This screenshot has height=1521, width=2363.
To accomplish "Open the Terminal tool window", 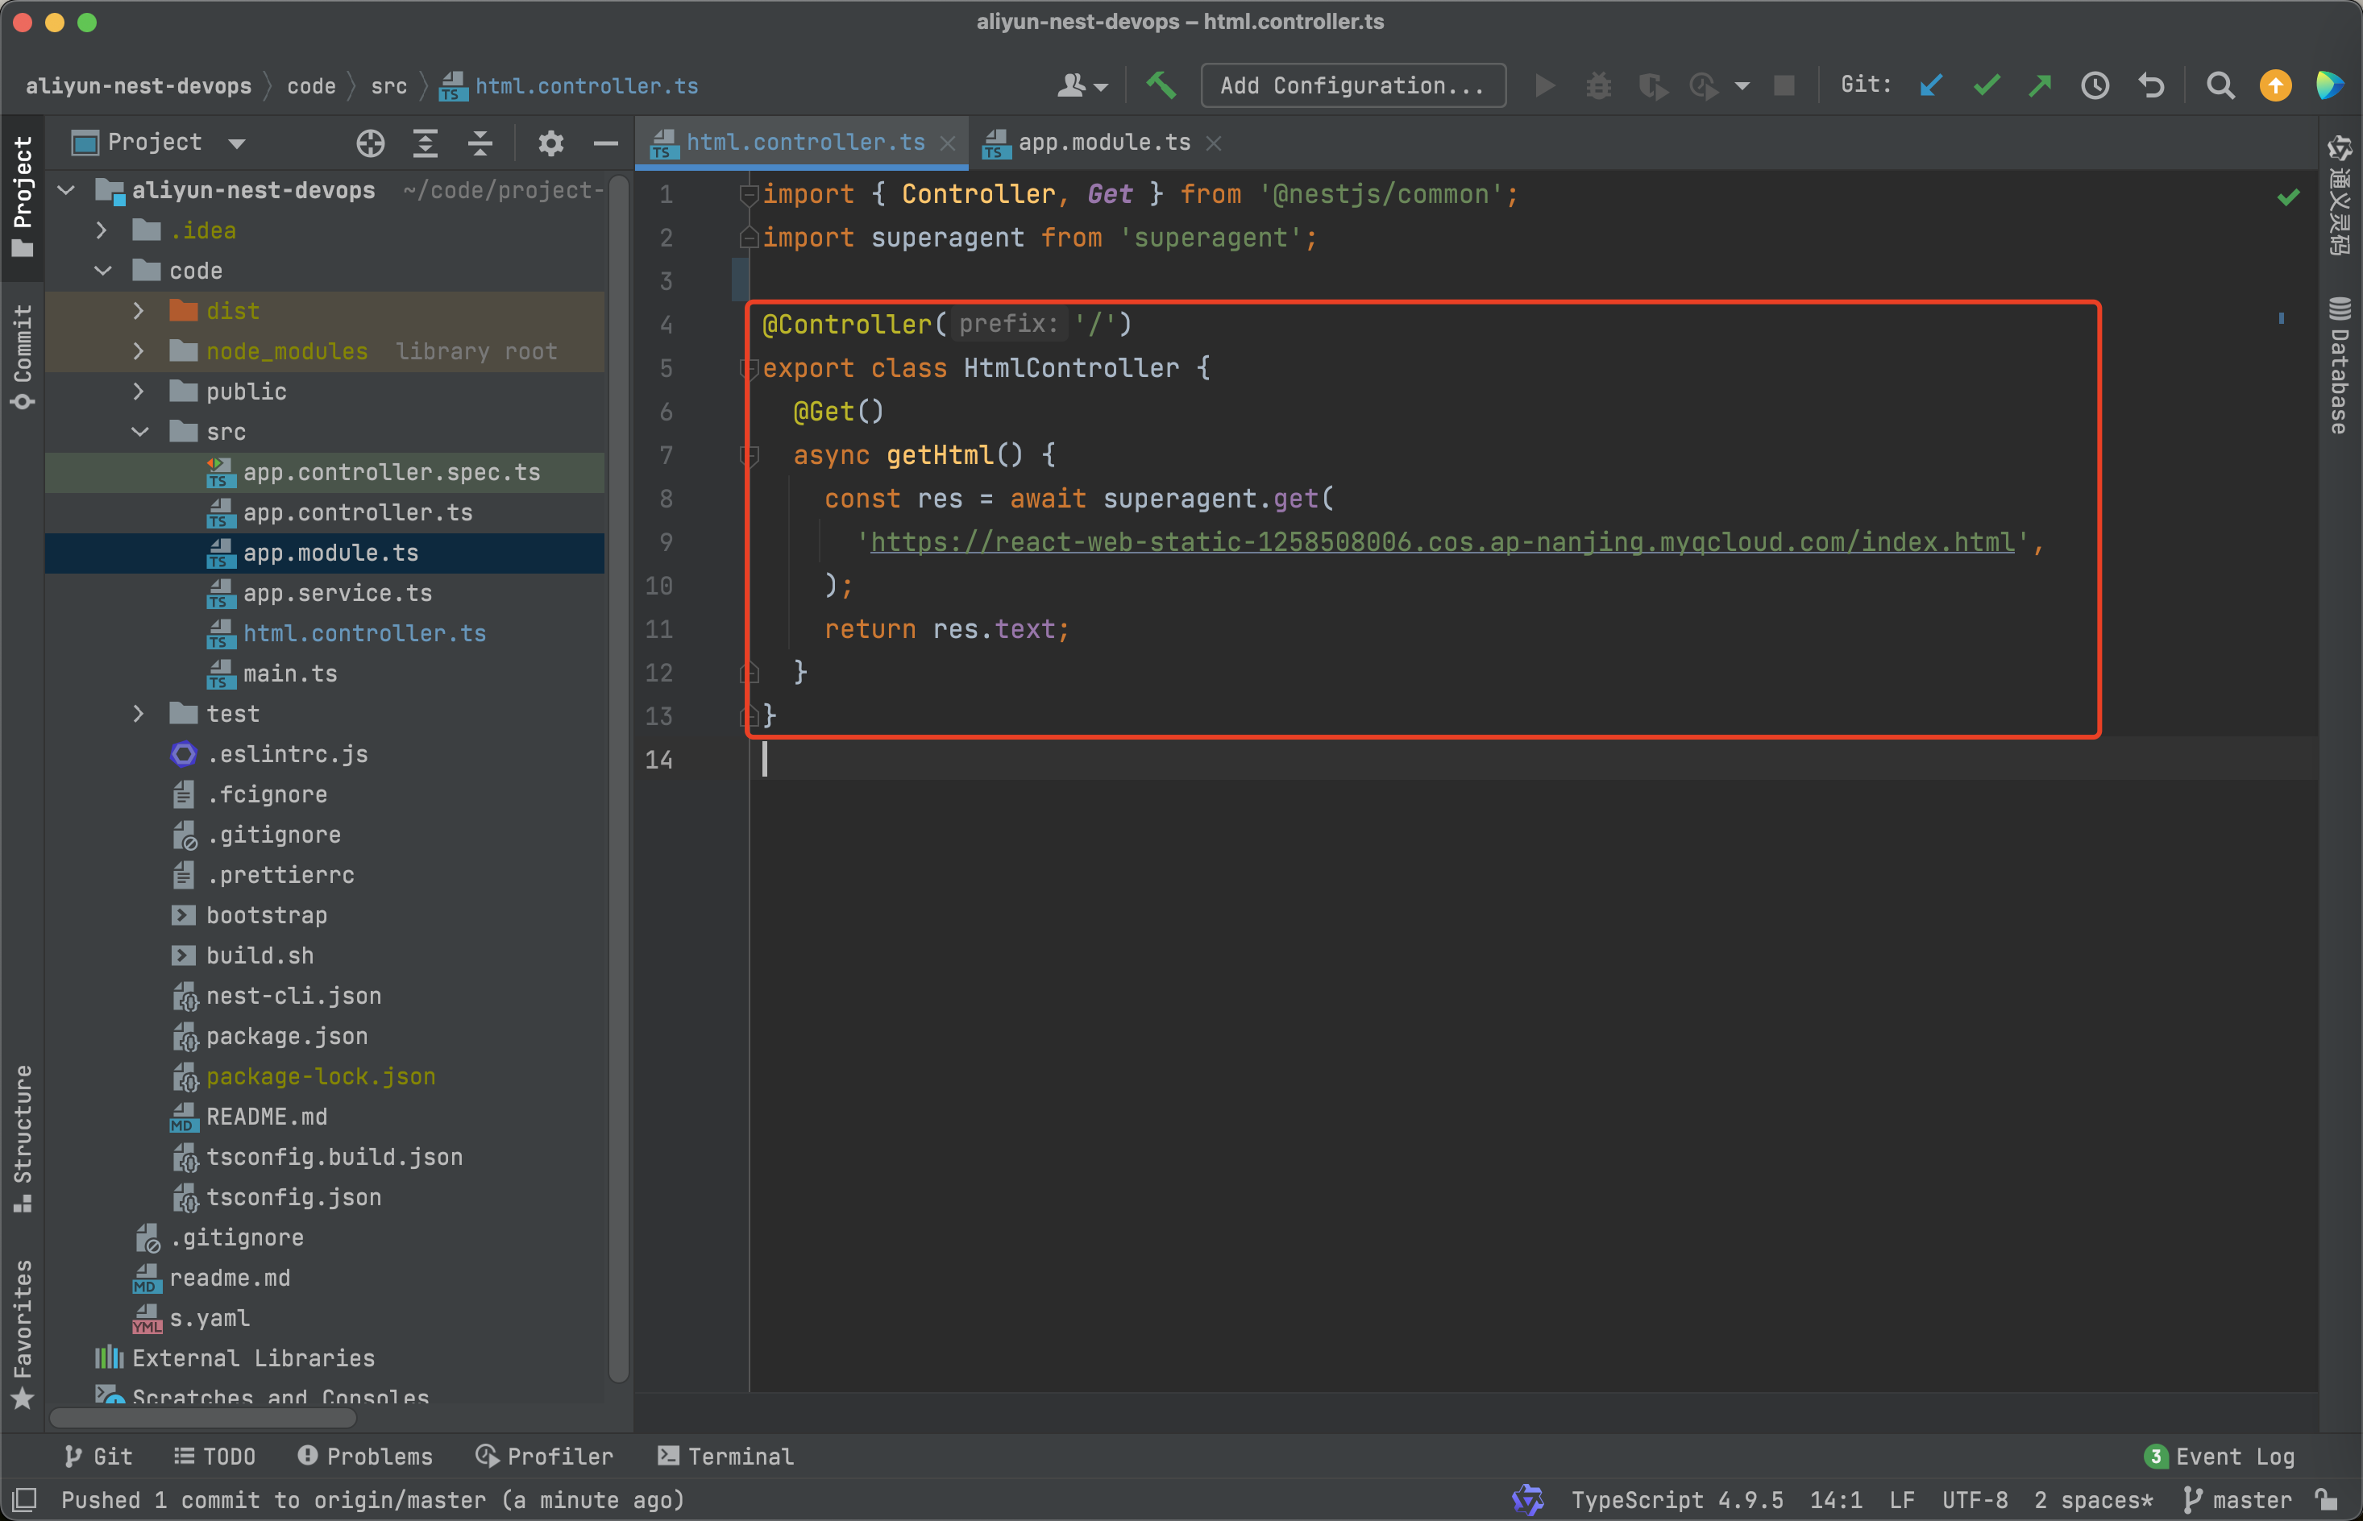I will tap(726, 1457).
